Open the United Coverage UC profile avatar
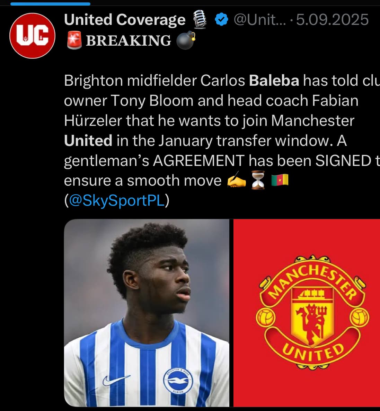The width and height of the screenshot is (380, 411). coord(32,36)
